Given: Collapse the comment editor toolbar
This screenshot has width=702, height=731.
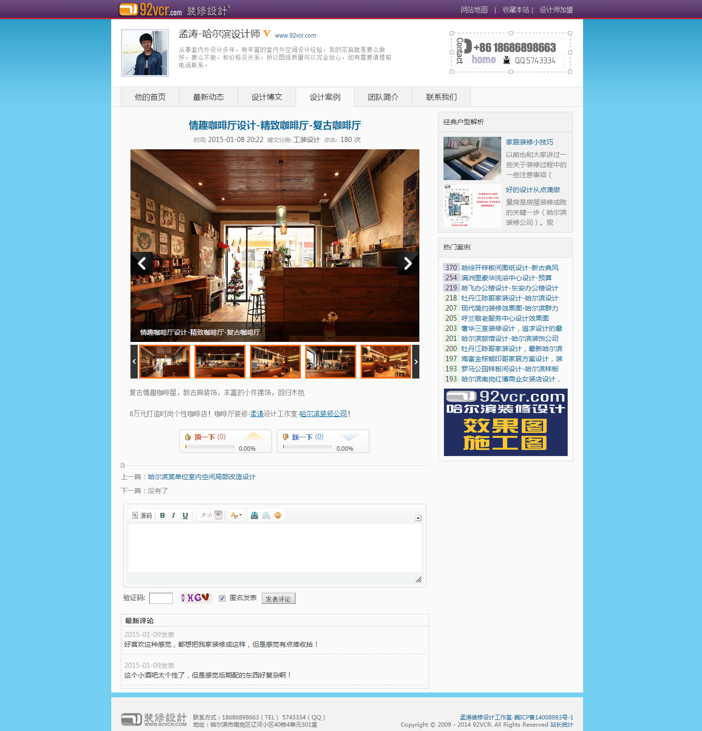Looking at the screenshot, I should 418,518.
